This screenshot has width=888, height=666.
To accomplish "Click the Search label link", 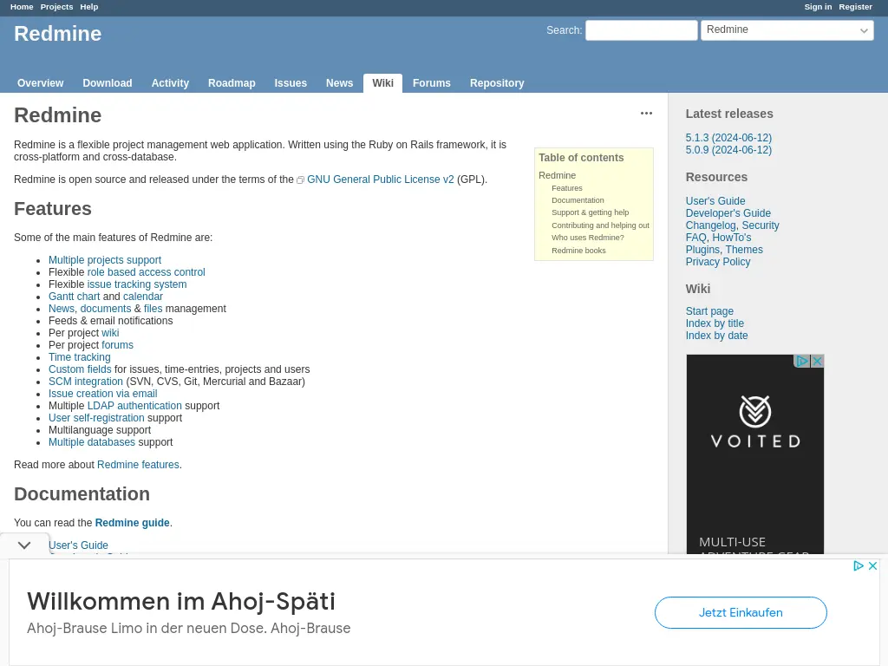I will [x=564, y=30].
